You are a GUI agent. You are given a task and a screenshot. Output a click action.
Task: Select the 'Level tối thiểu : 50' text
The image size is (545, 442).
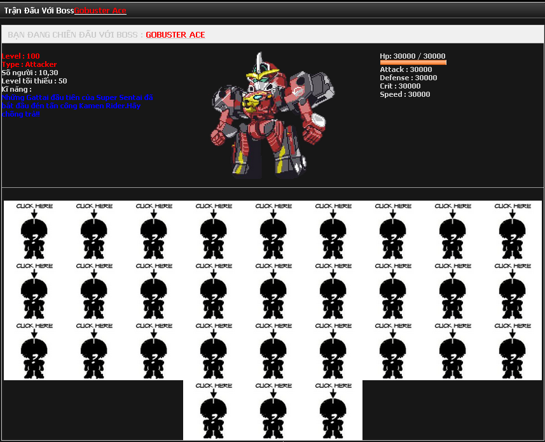pyautogui.click(x=34, y=81)
